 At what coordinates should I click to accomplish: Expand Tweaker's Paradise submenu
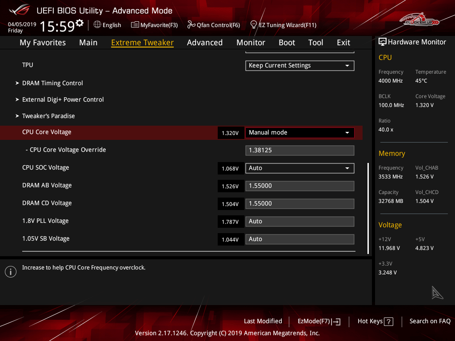coord(48,116)
